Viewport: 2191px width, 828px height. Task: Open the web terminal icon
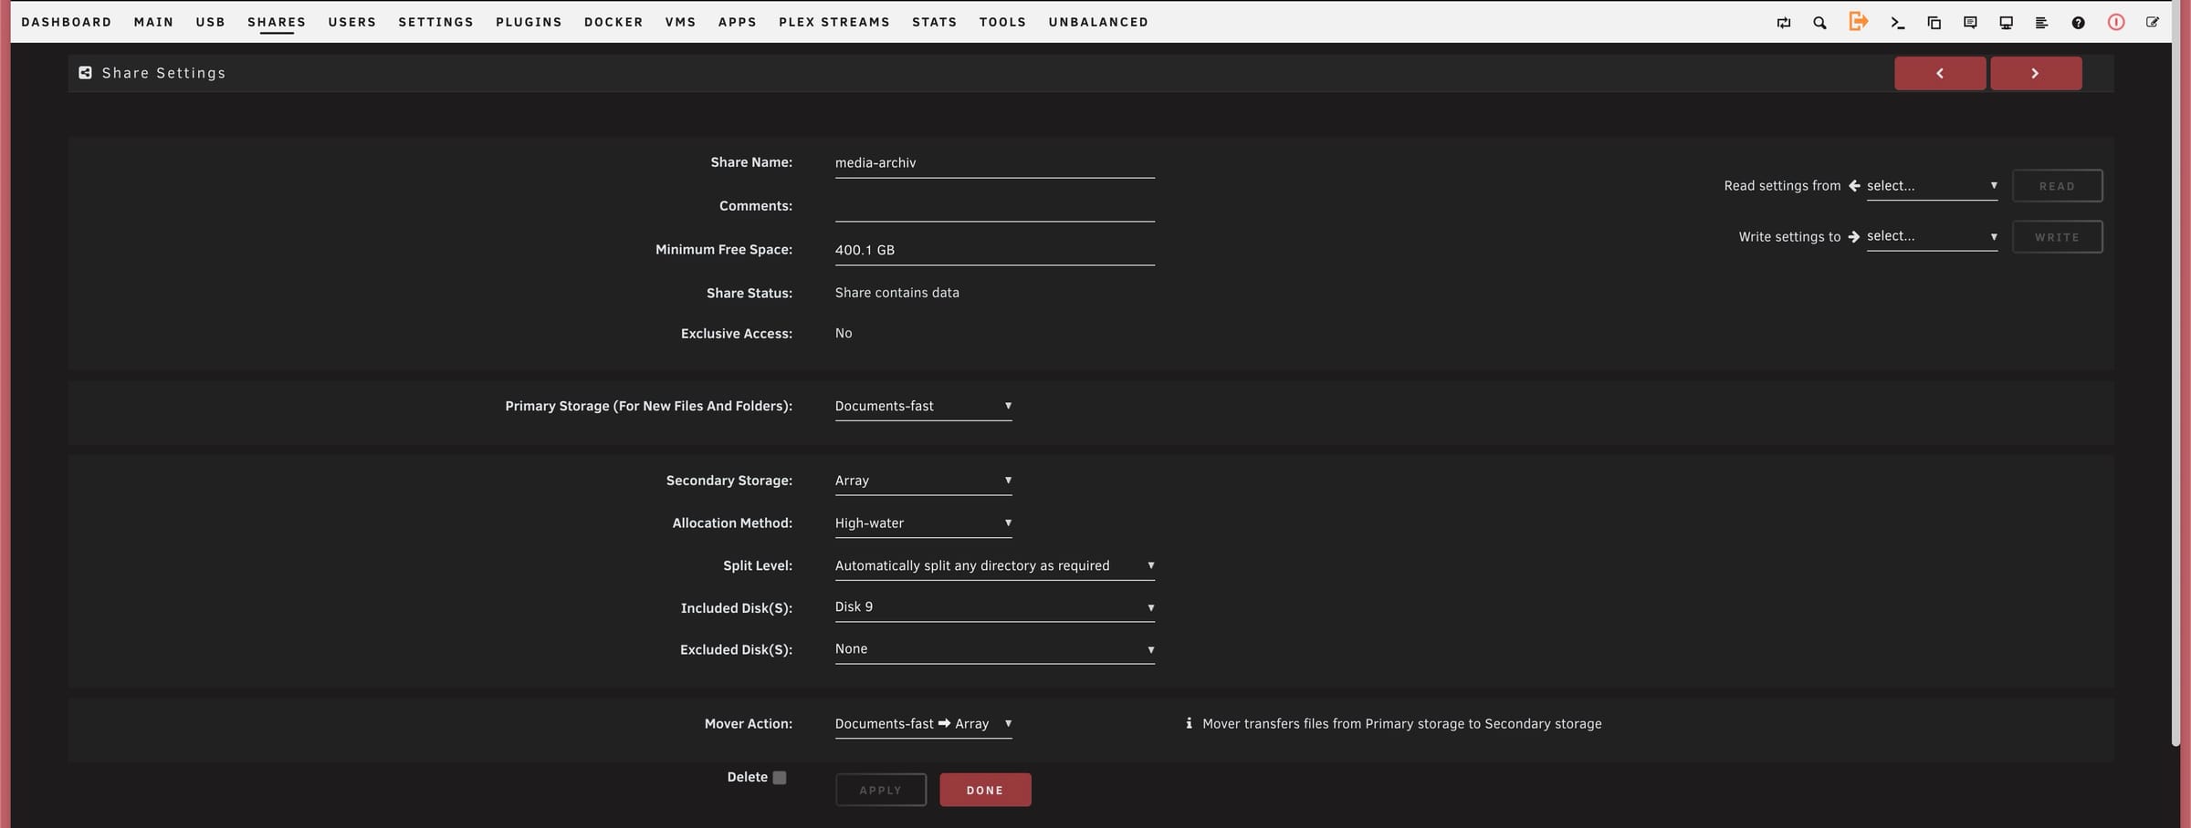click(1897, 23)
